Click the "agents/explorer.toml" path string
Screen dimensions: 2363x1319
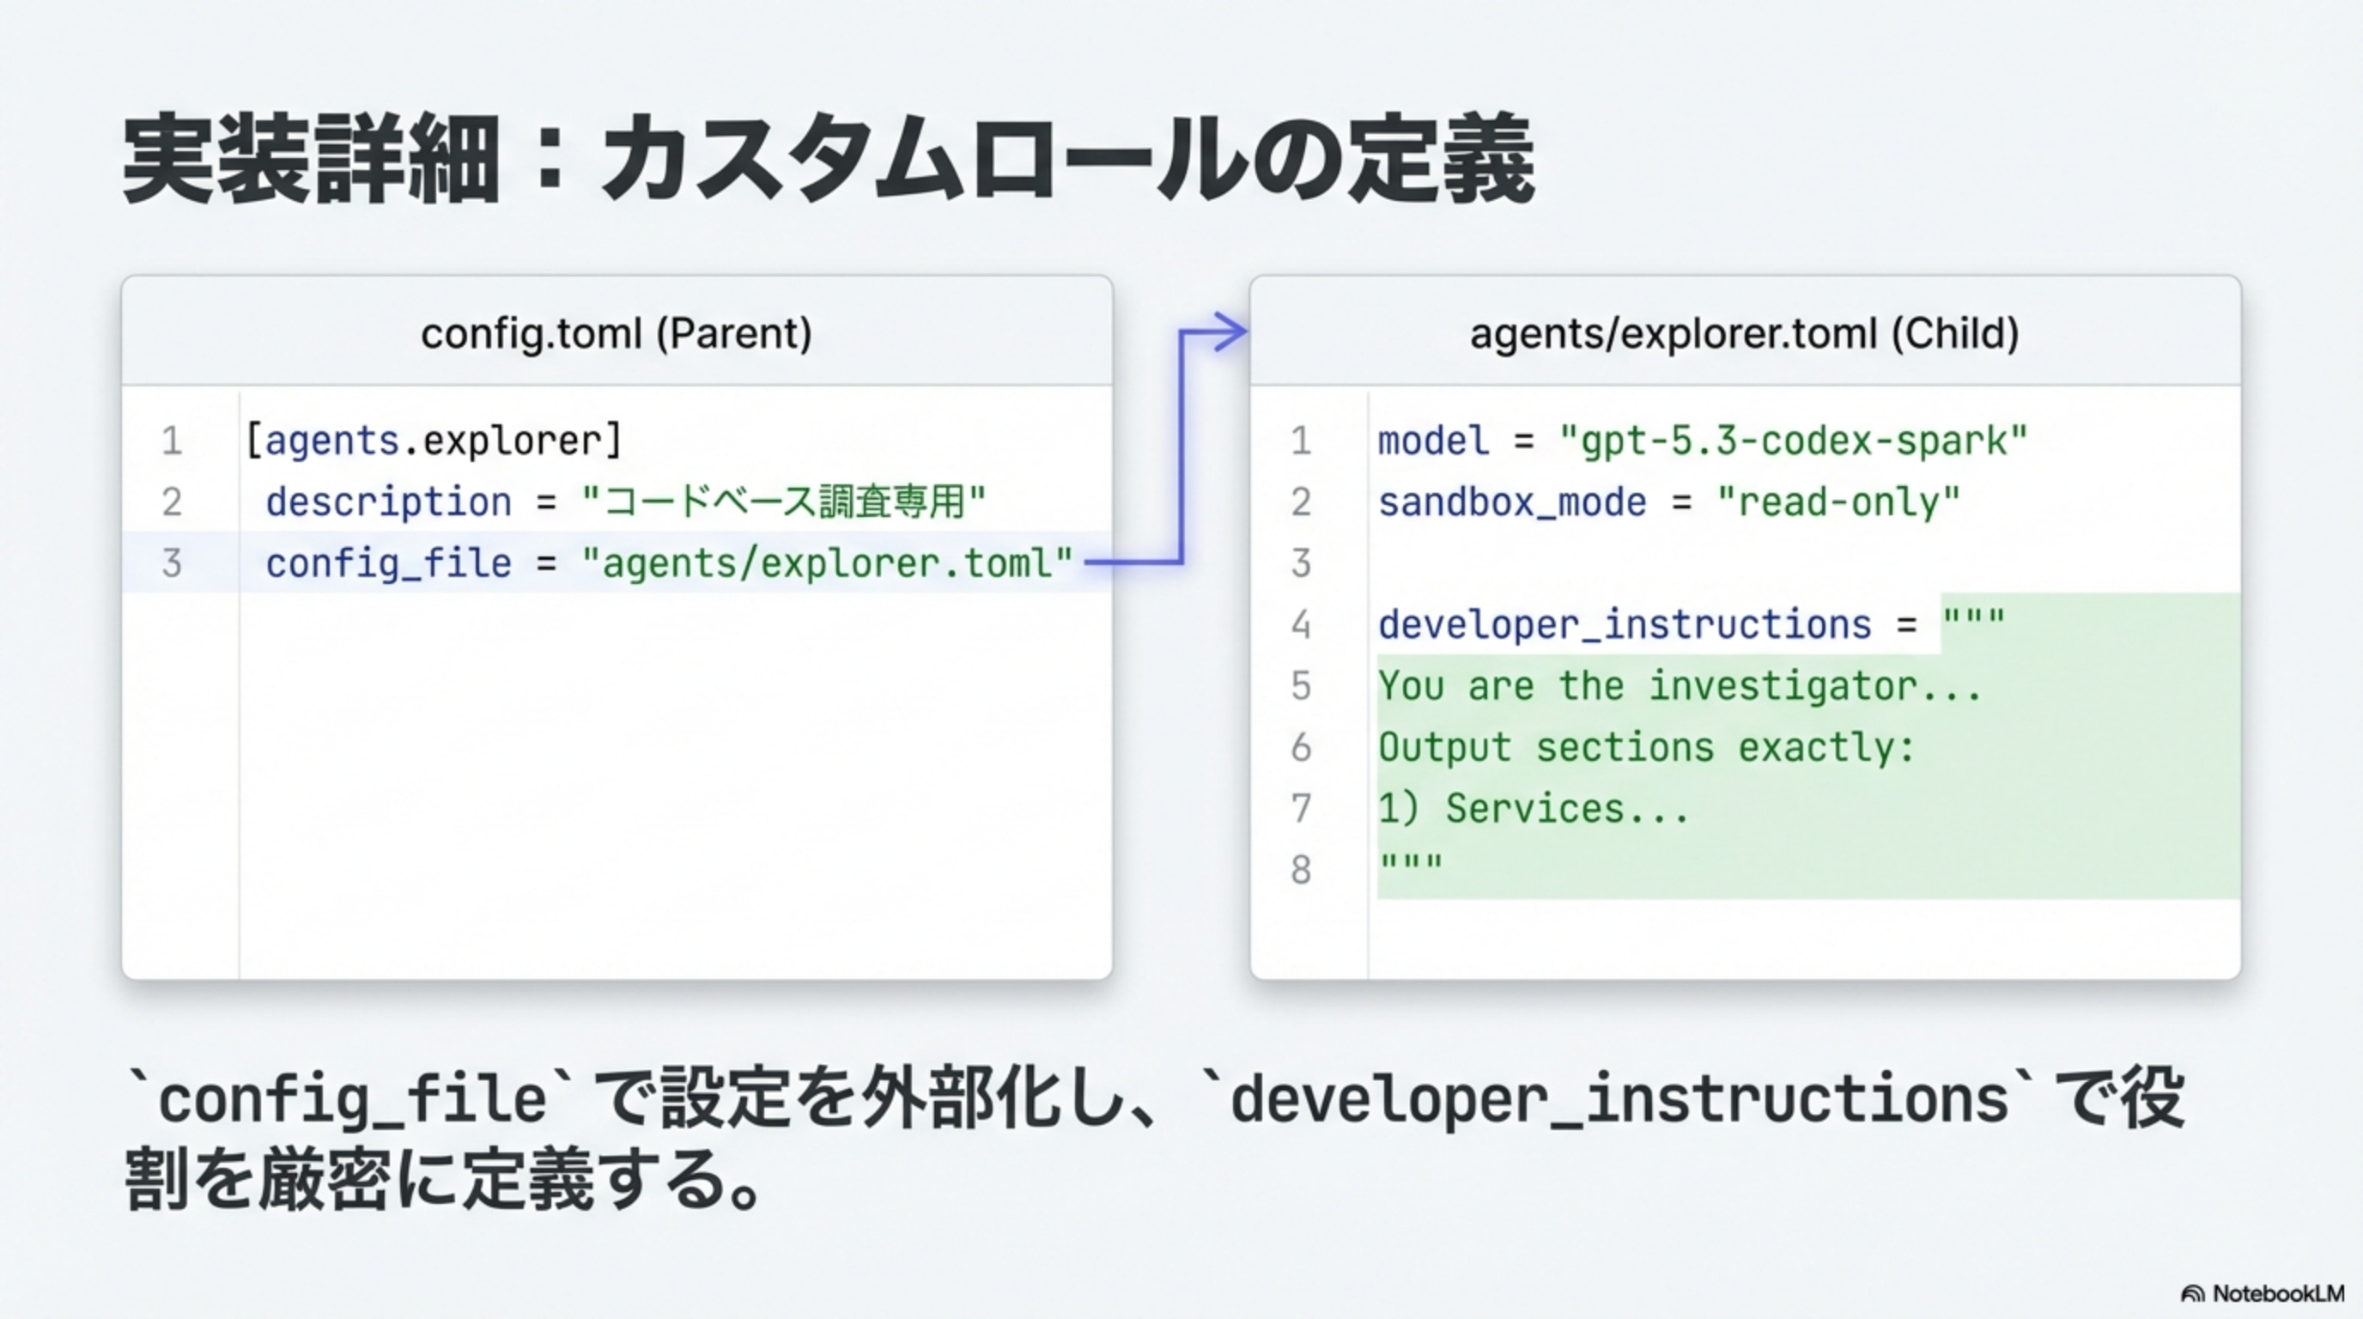827,563
